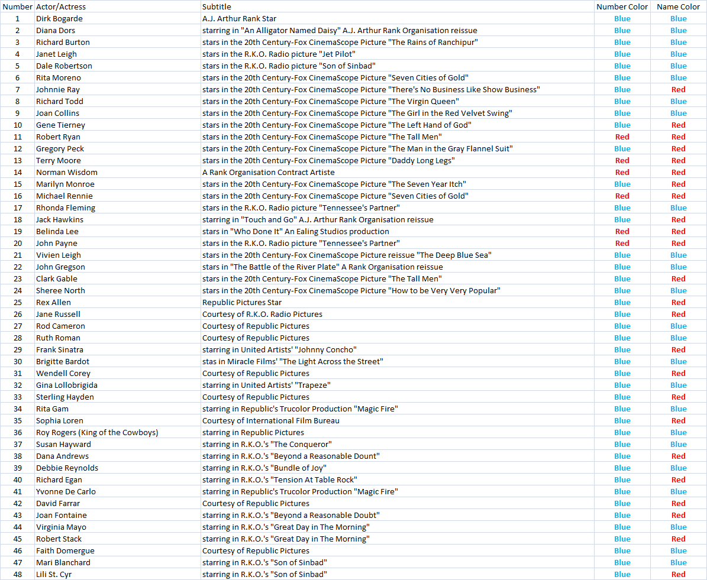The image size is (707, 580).
Task: Click the Robert Ryan name cell
Action: click(118, 137)
